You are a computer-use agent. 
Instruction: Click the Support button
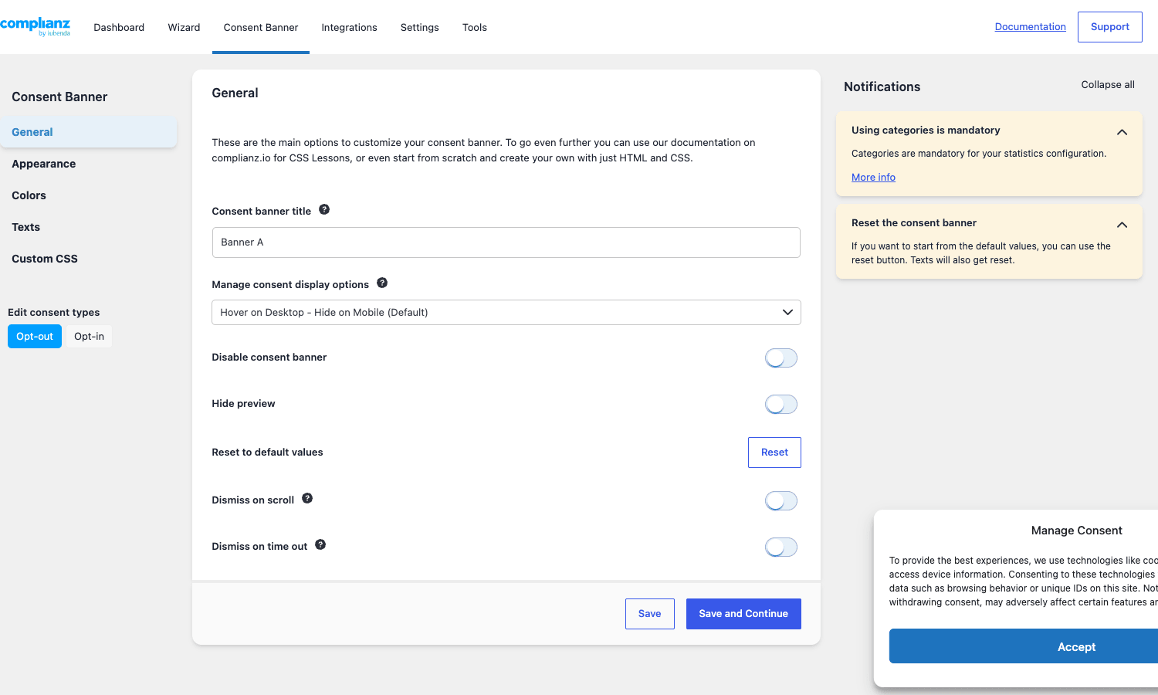coord(1109,27)
